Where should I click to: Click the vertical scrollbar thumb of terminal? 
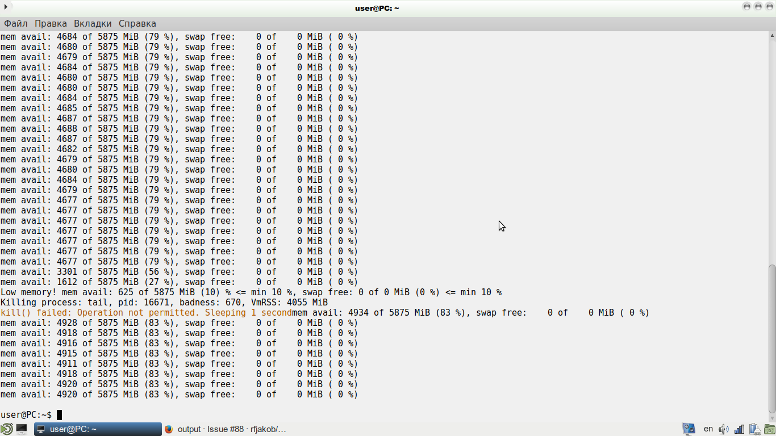[x=771, y=338]
